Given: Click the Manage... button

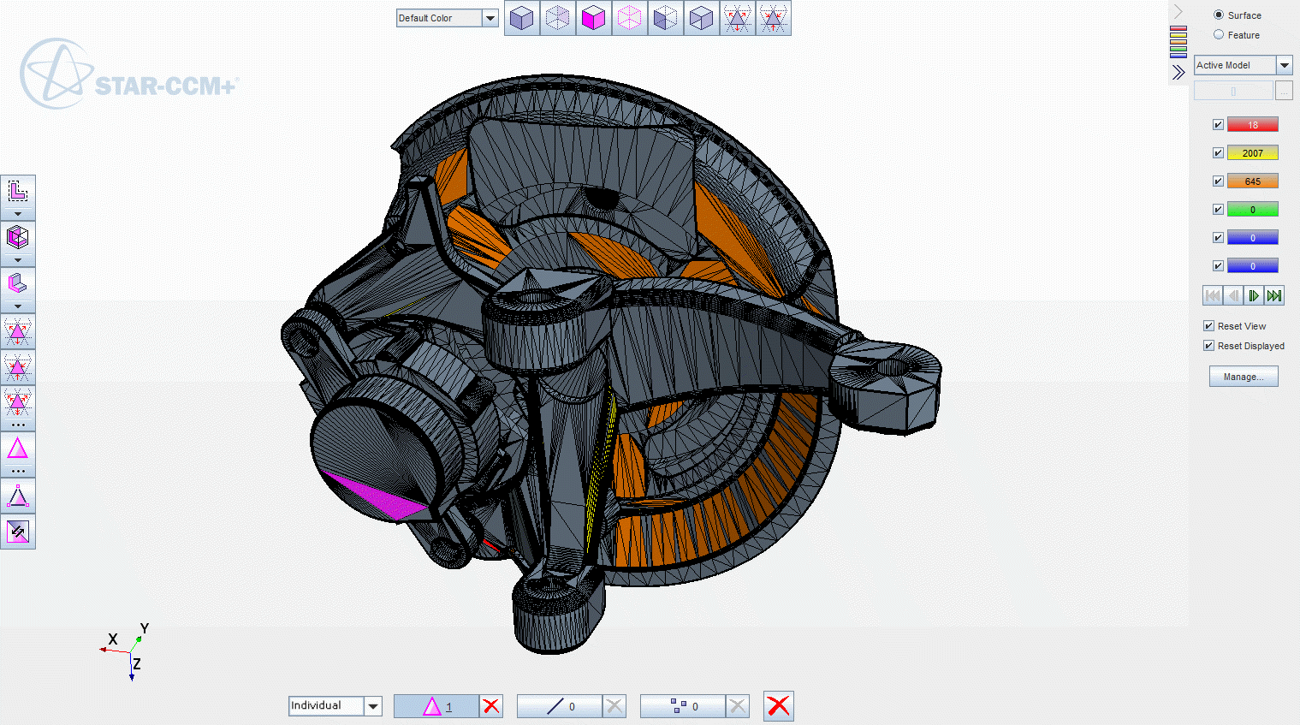Looking at the screenshot, I should pos(1243,377).
